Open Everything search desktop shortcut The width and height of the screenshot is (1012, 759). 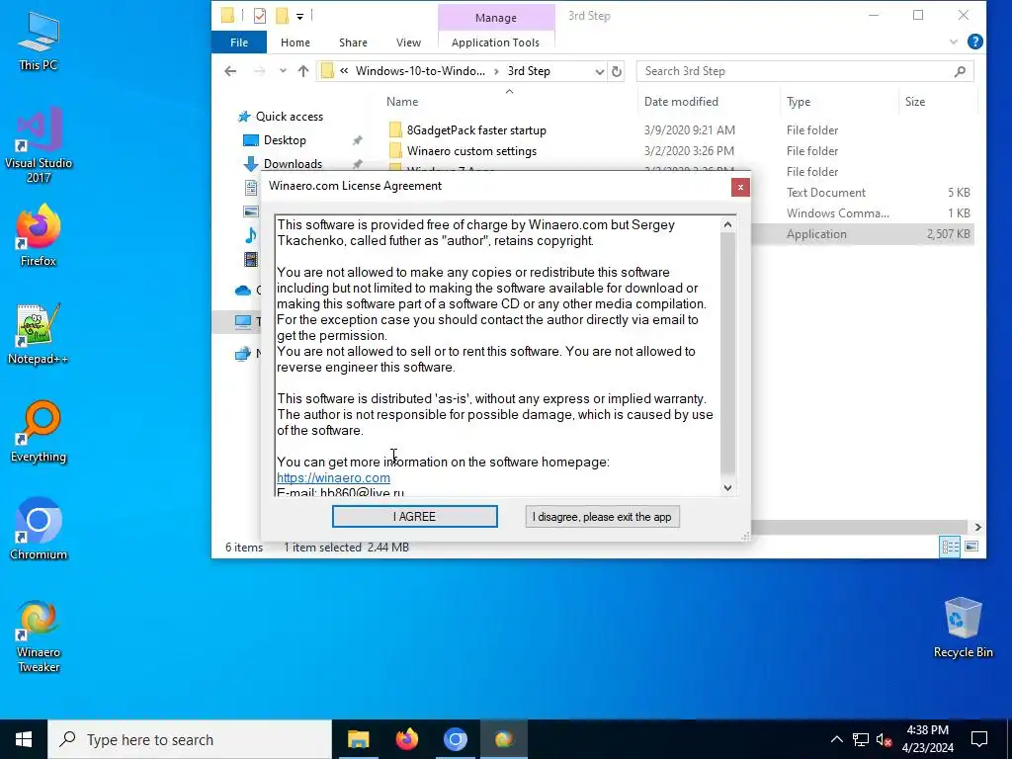pos(39,431)
